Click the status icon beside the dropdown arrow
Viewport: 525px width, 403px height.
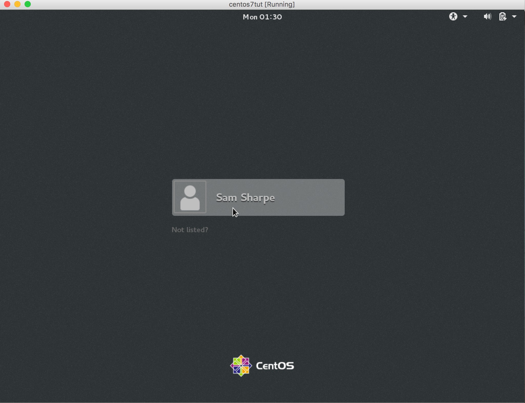click(x=503, y=16)
